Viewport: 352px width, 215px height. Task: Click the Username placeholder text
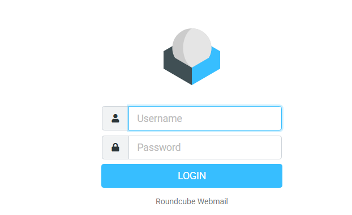click(160, 119)
